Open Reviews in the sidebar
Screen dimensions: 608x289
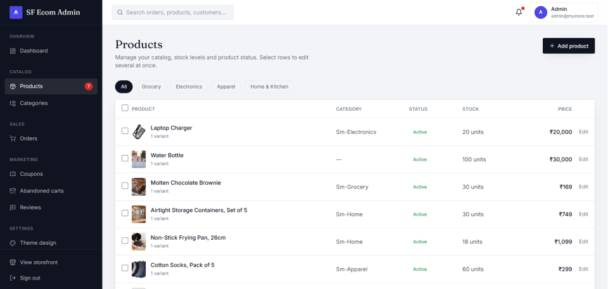[51, 207]
